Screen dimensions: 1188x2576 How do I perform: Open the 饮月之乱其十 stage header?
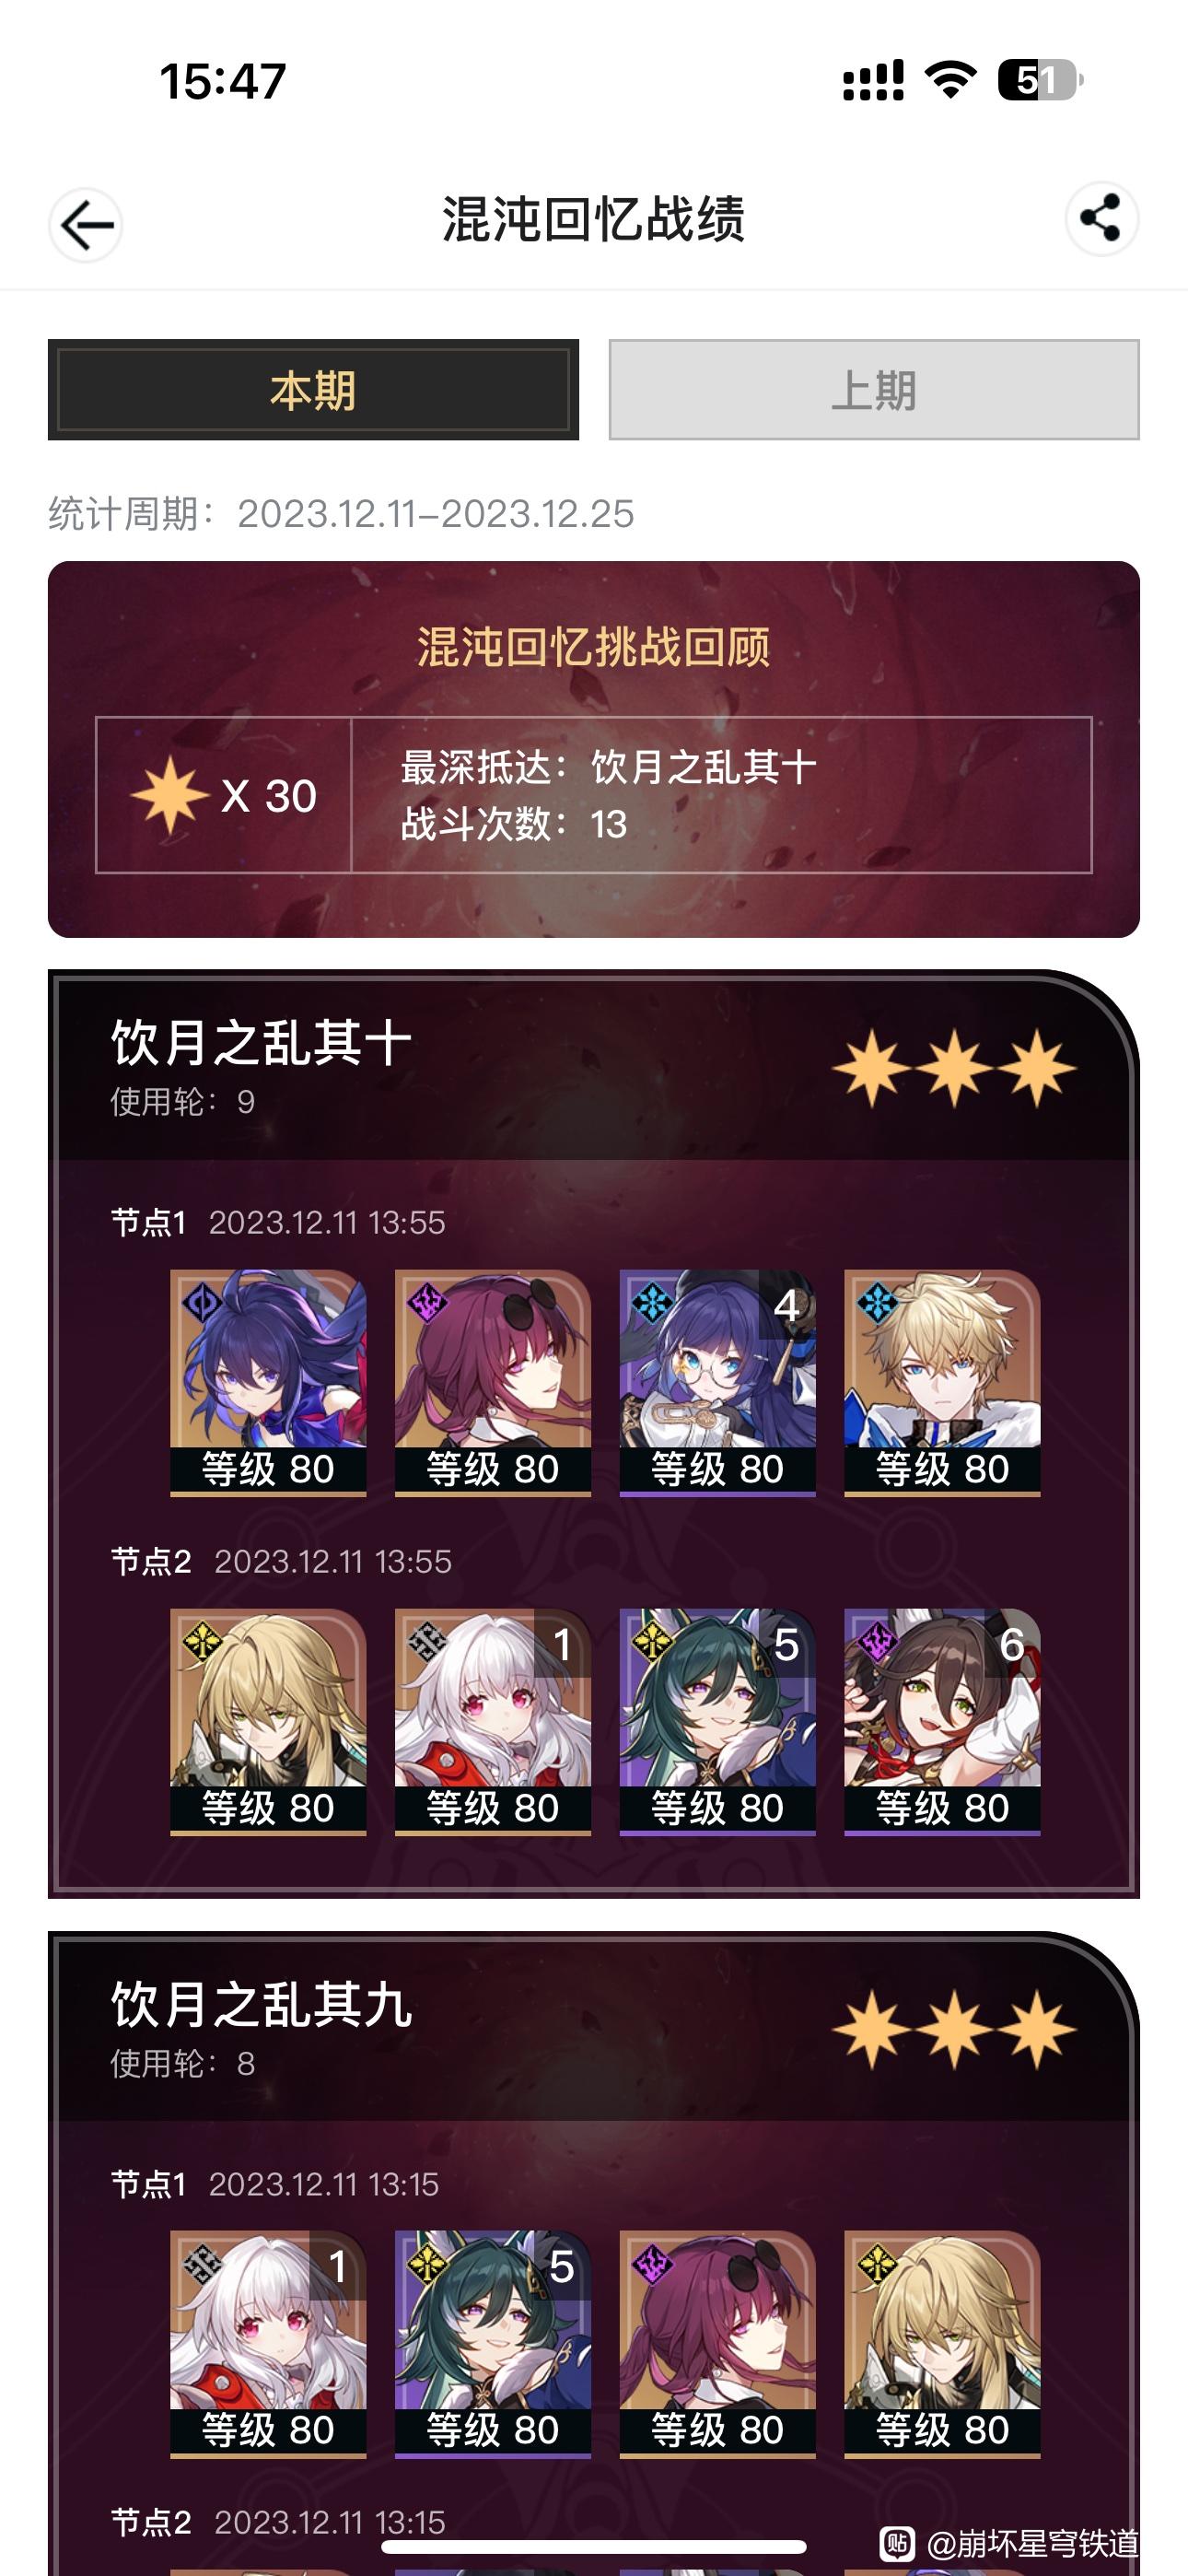point(594,1066)
